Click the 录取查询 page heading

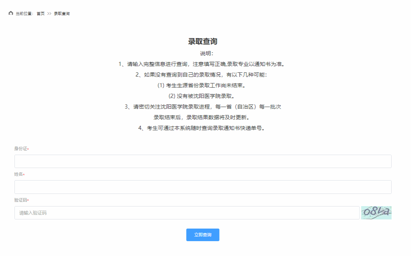203,42
